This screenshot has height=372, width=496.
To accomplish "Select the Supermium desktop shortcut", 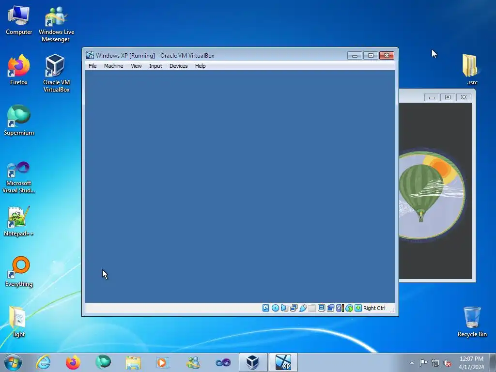I will [19, 121].
